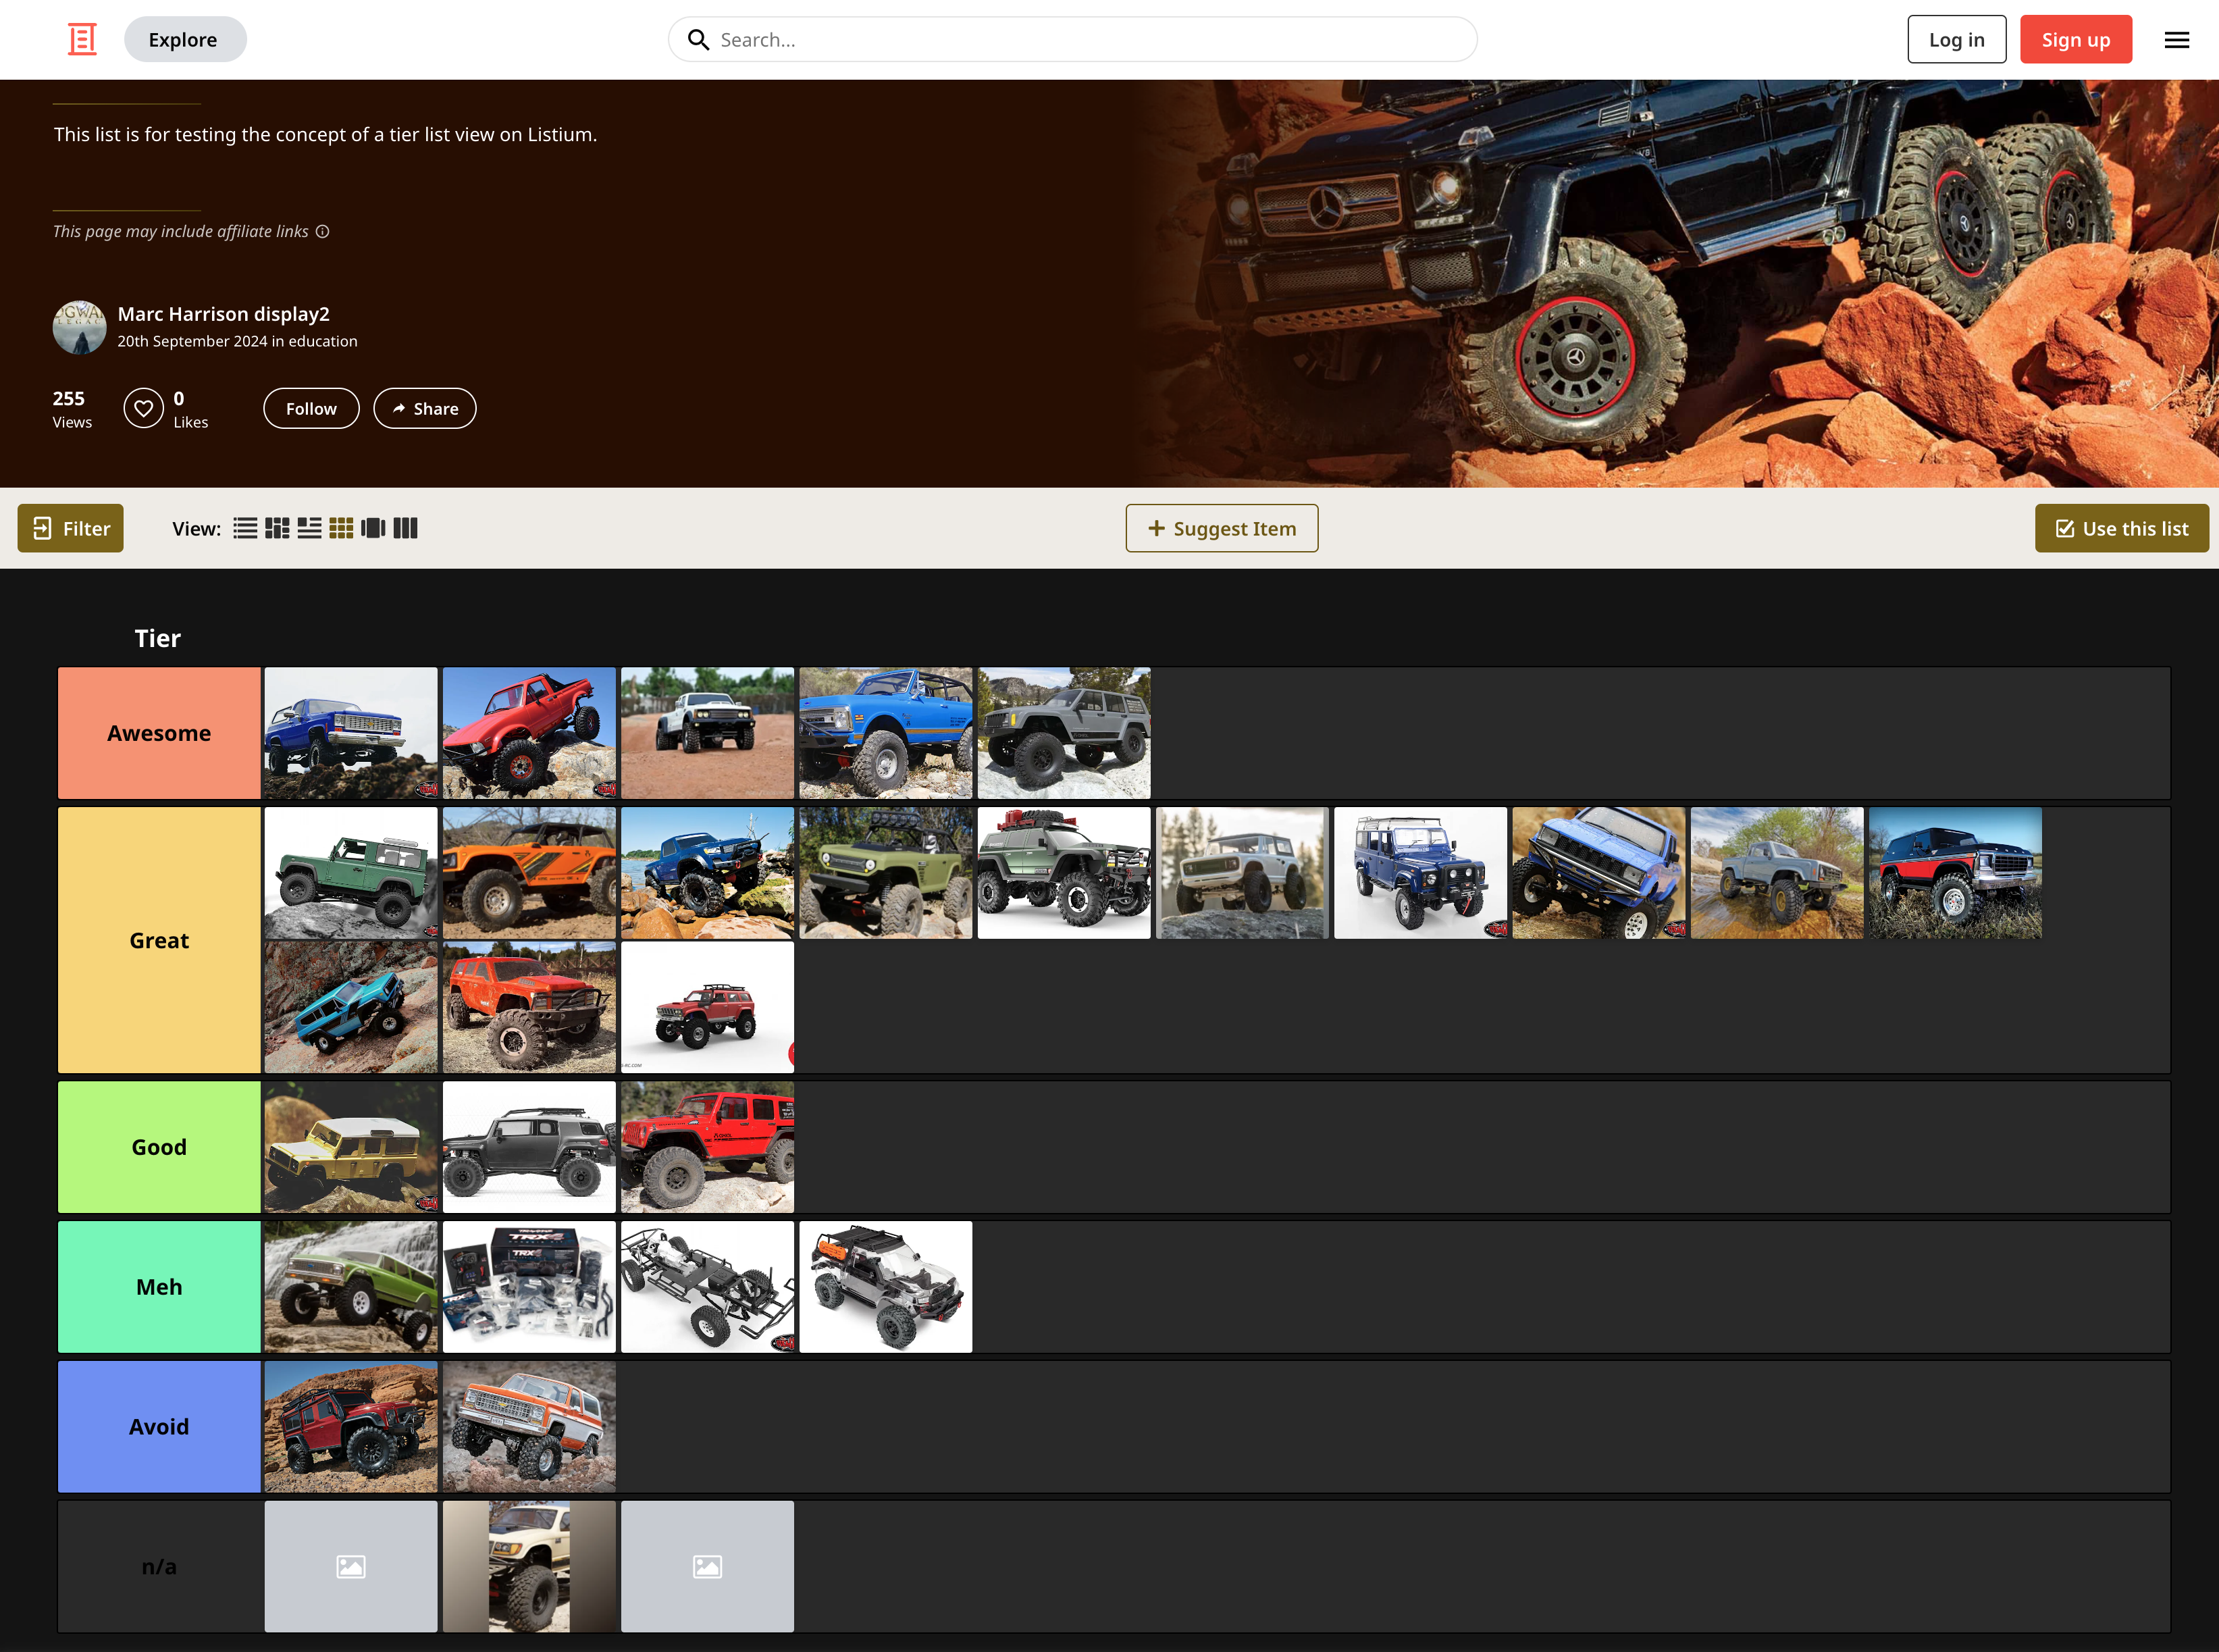Click the orange Awesome tier label
Screen dimensions: 2219x1652
pyautogui.click(x=158, y=733)
